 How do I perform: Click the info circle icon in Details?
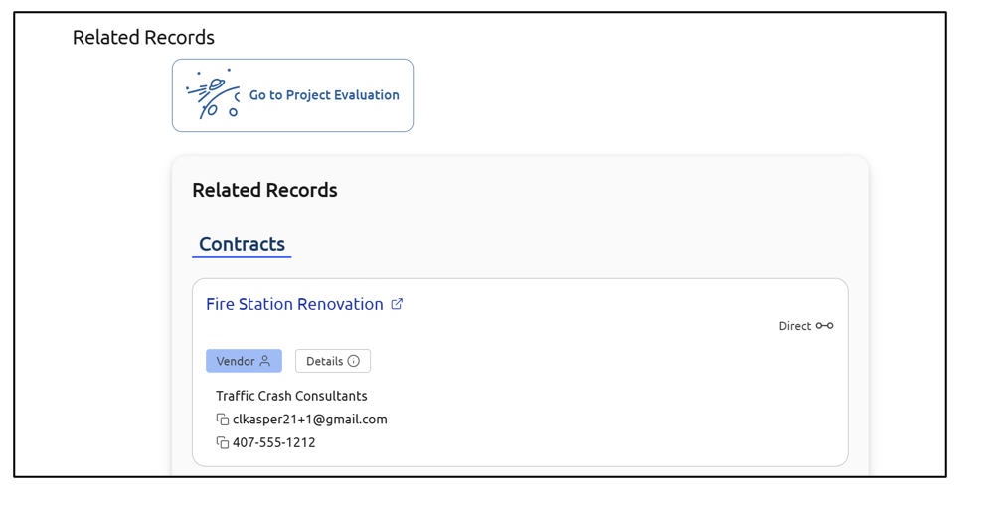click(353, 361)
